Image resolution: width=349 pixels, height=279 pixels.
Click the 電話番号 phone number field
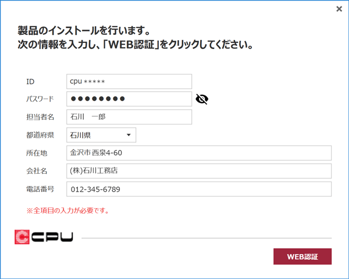pos(199,189)
